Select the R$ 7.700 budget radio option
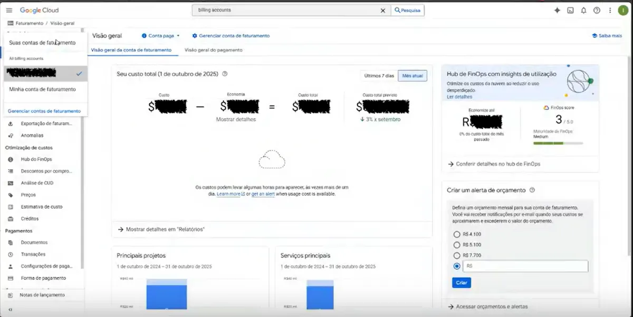This screenshot has height=317, width=633. tap(457, 255)
